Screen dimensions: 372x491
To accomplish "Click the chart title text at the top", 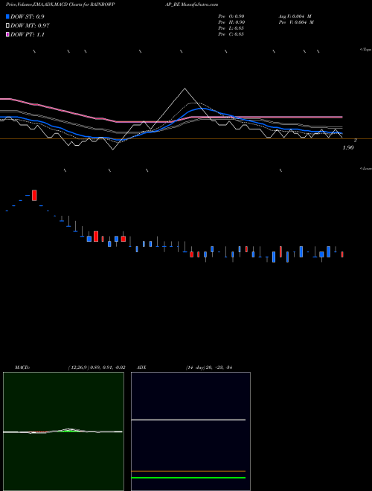I will 112,4.
